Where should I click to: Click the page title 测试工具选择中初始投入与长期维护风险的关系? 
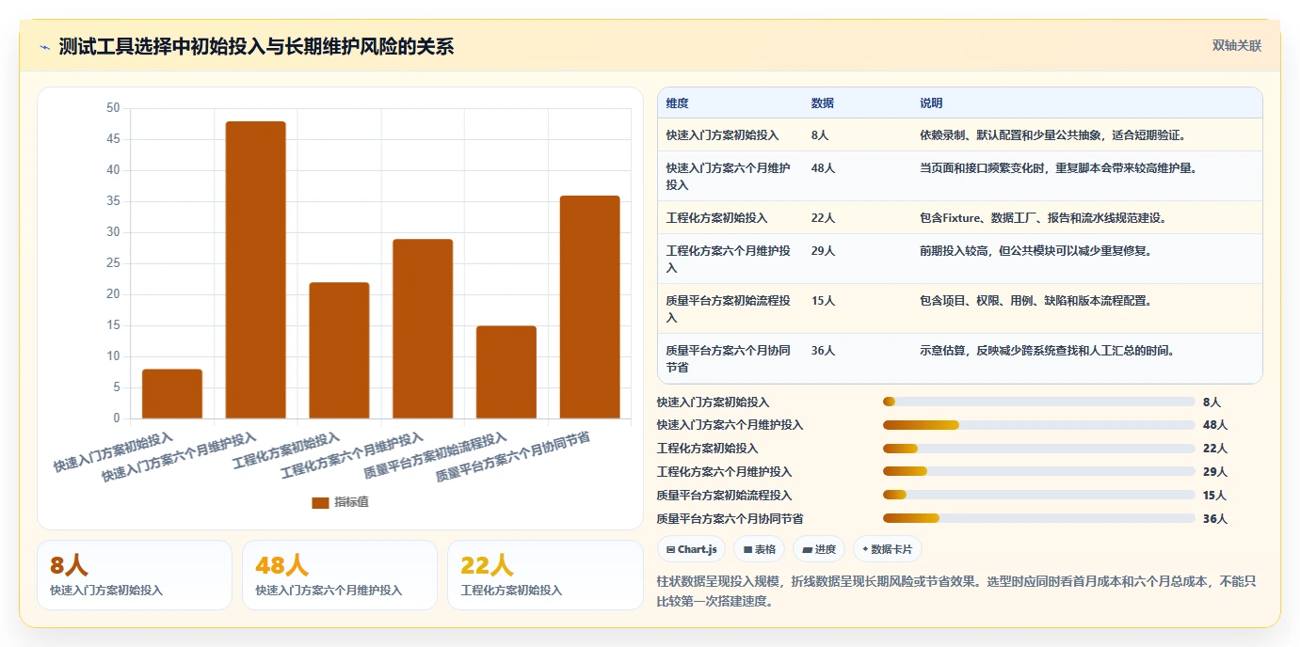[256, 47]
